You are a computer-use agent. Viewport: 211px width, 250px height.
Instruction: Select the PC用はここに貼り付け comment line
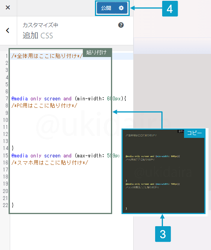pyautogui.click(x=44, y=105)
